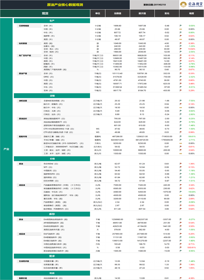Click the green flag beside -0.03%

181,26
